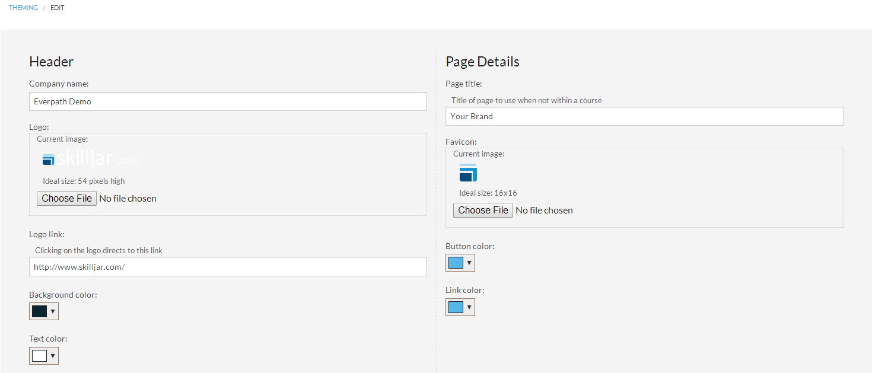
Task: Click into the Logo link URL field
Action: coord(228,267)
